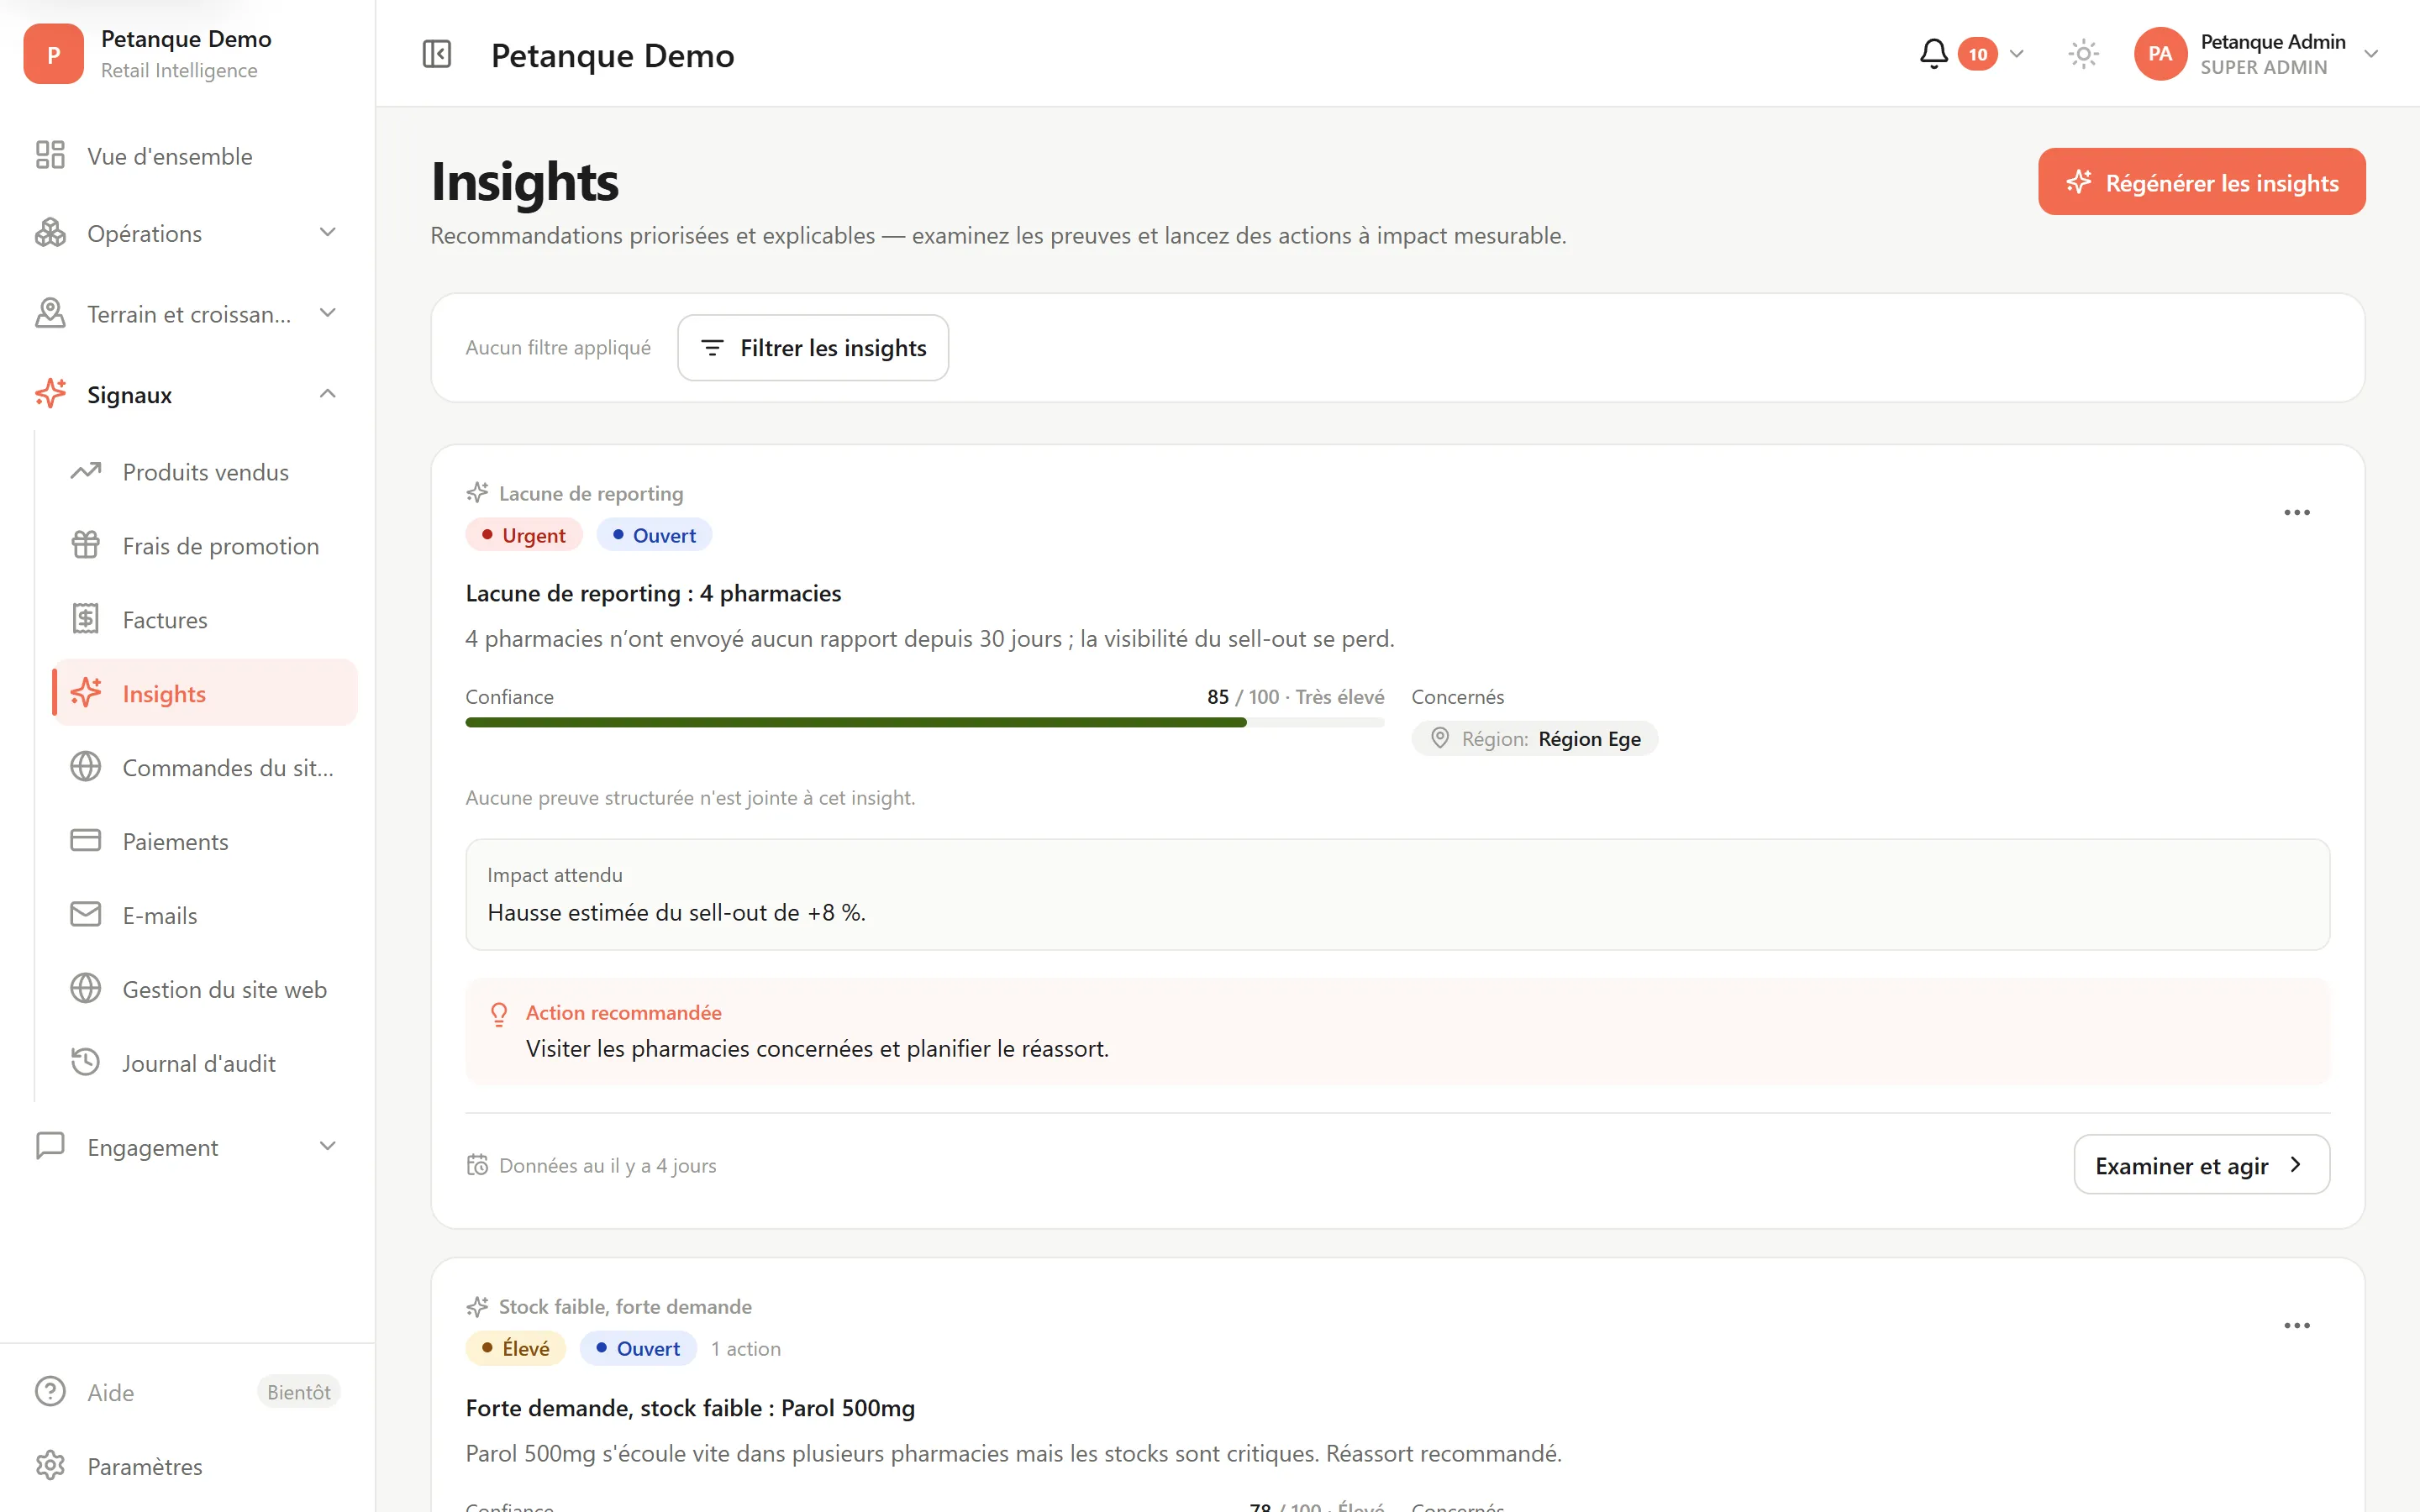Viewport: 2420px width, 1512px height.
Task: Click the Insights sparkle icon in sidebar
Action: [x=86, y=693]
